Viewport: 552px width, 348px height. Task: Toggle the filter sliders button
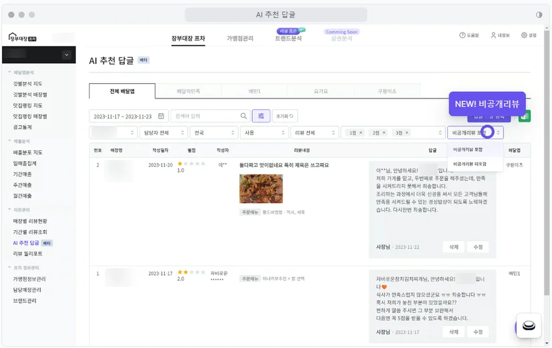(x=261, y=116)
